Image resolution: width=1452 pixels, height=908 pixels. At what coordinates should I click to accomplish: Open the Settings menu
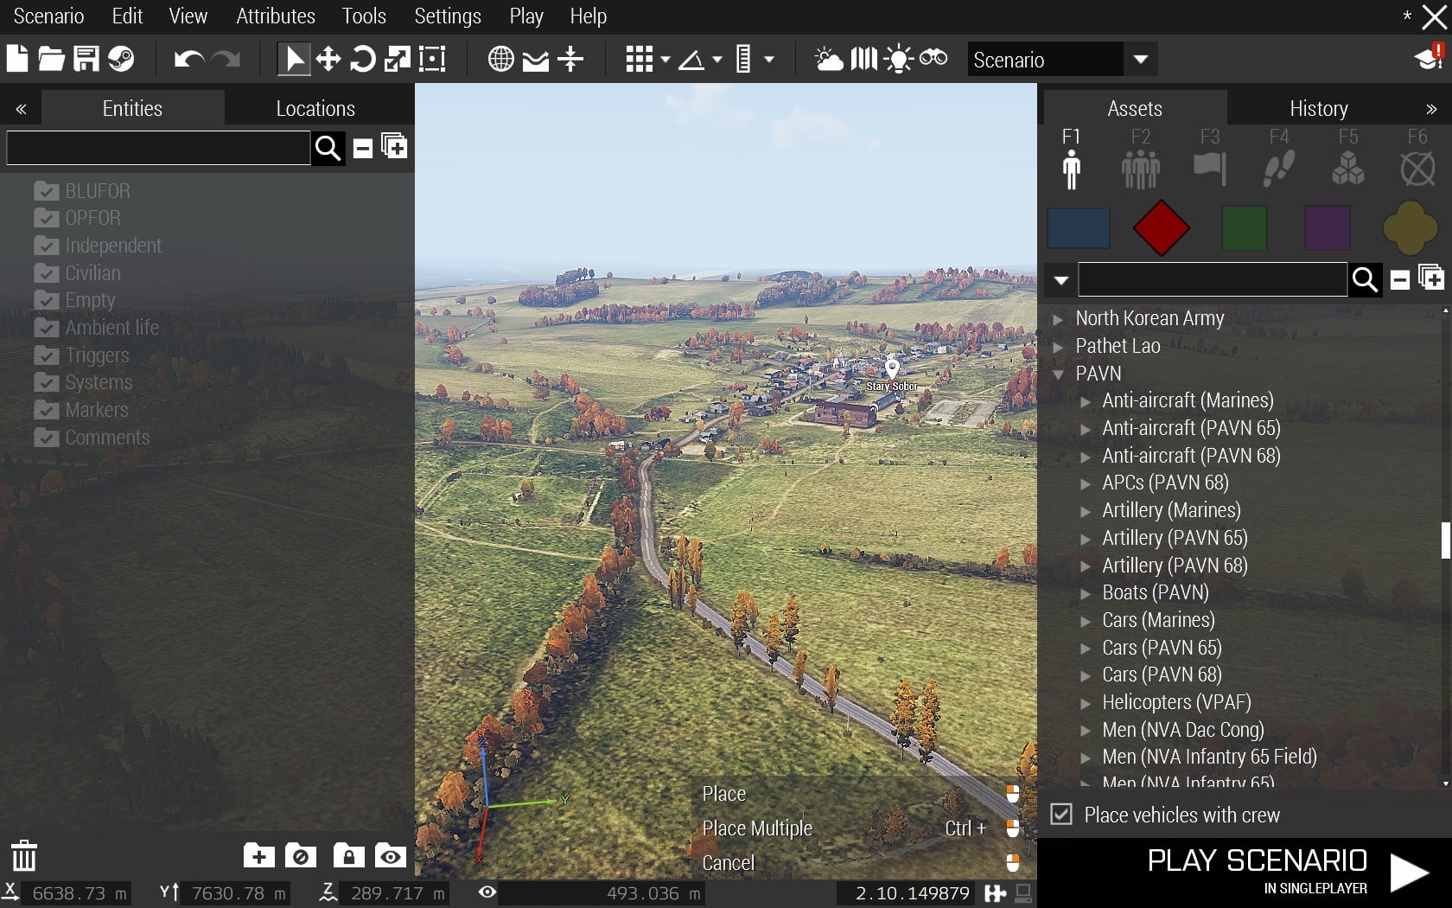coord(448,16)
